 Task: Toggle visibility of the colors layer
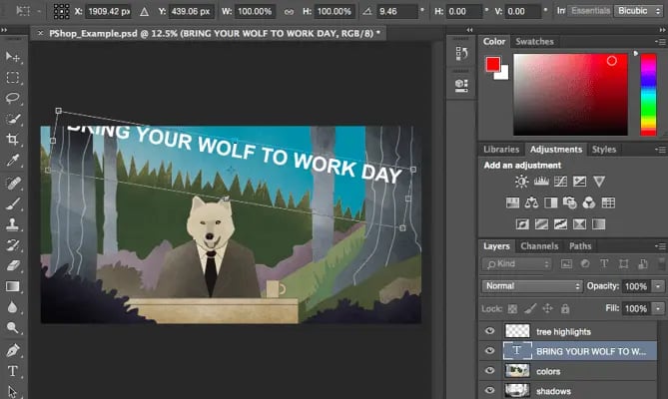pos(489,370)
